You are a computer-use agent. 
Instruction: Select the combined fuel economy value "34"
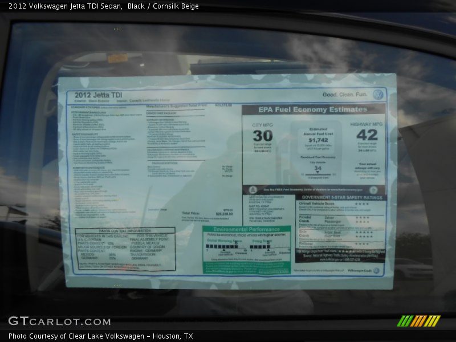click(317, 168)
